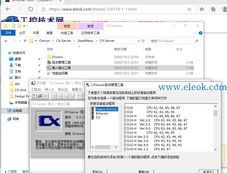Click the CVSS import icon in toolbar
This screenshot has width=227, height=173.
click(x=53, y=96)
